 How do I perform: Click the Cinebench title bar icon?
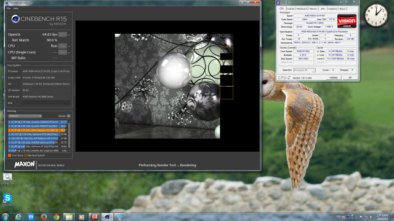7,3
